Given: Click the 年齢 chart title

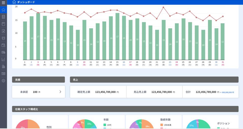Looking at the screenshot, I should [106, 120].
